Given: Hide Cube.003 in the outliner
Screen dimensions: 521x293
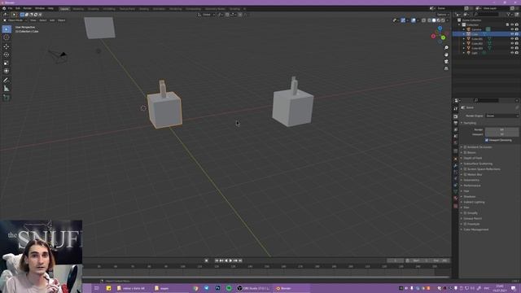Looking at the screenshot, I should click(x=512, y=48).
